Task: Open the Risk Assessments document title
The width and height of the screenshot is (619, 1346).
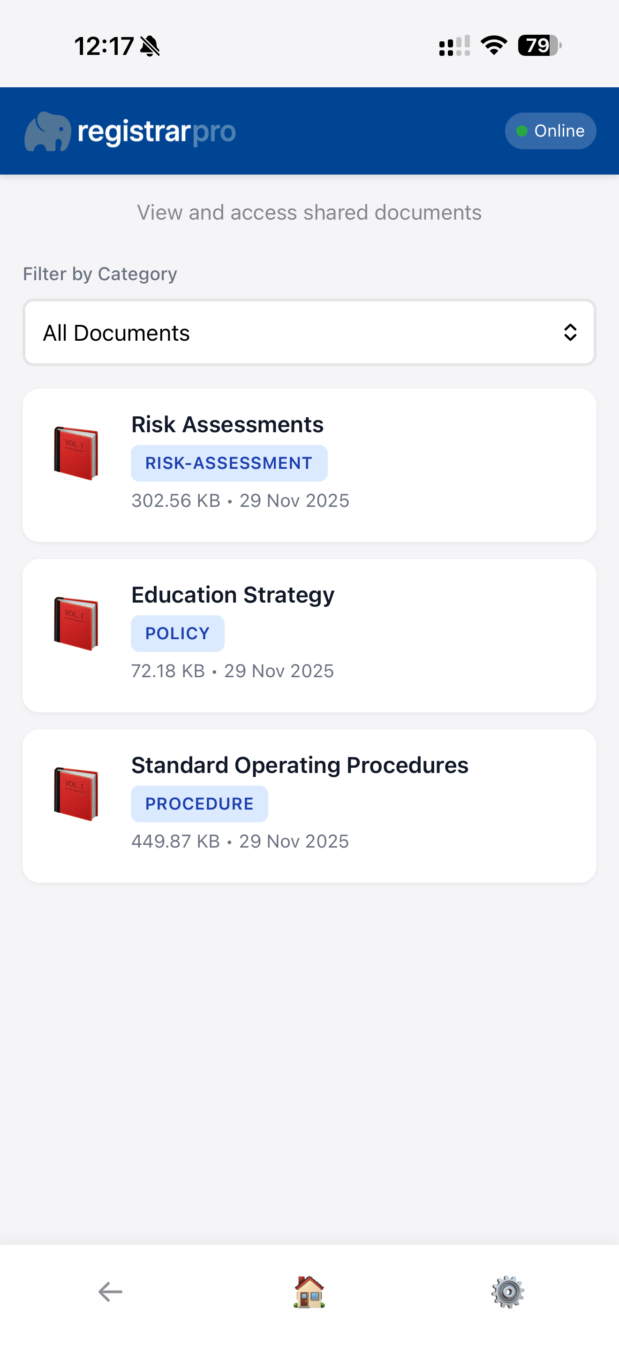Action: 227,424
